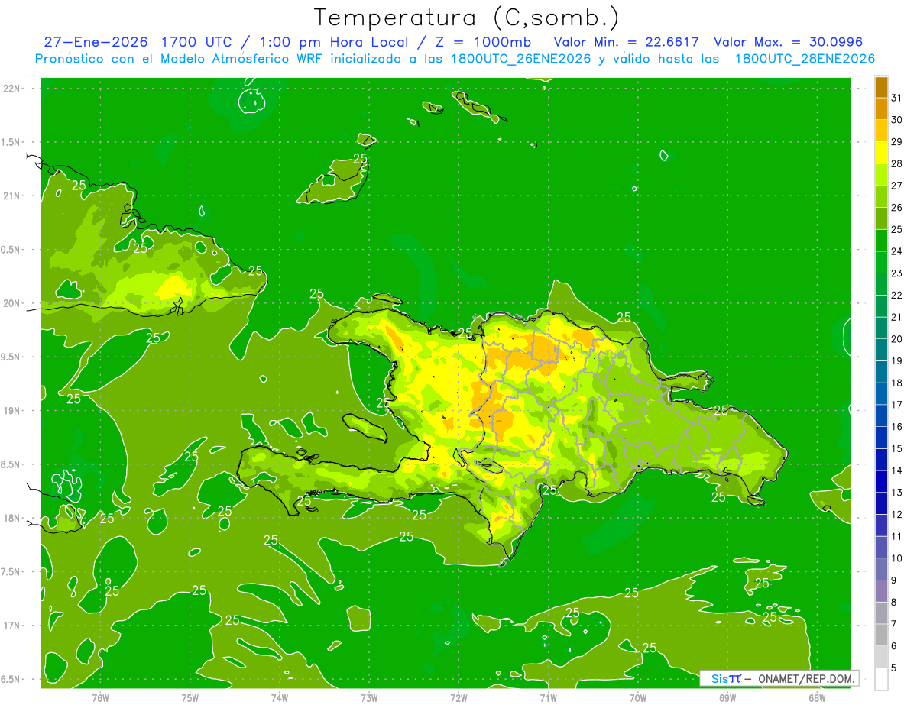The height and width of the screenshot is (708, 917).
Task: Click the color scale value '31'
Action: click(x=897, y=98)
